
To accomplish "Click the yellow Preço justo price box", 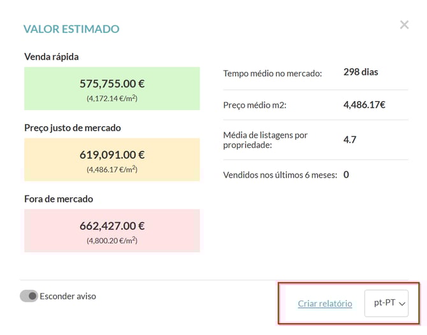I will (x=112, y=159).
